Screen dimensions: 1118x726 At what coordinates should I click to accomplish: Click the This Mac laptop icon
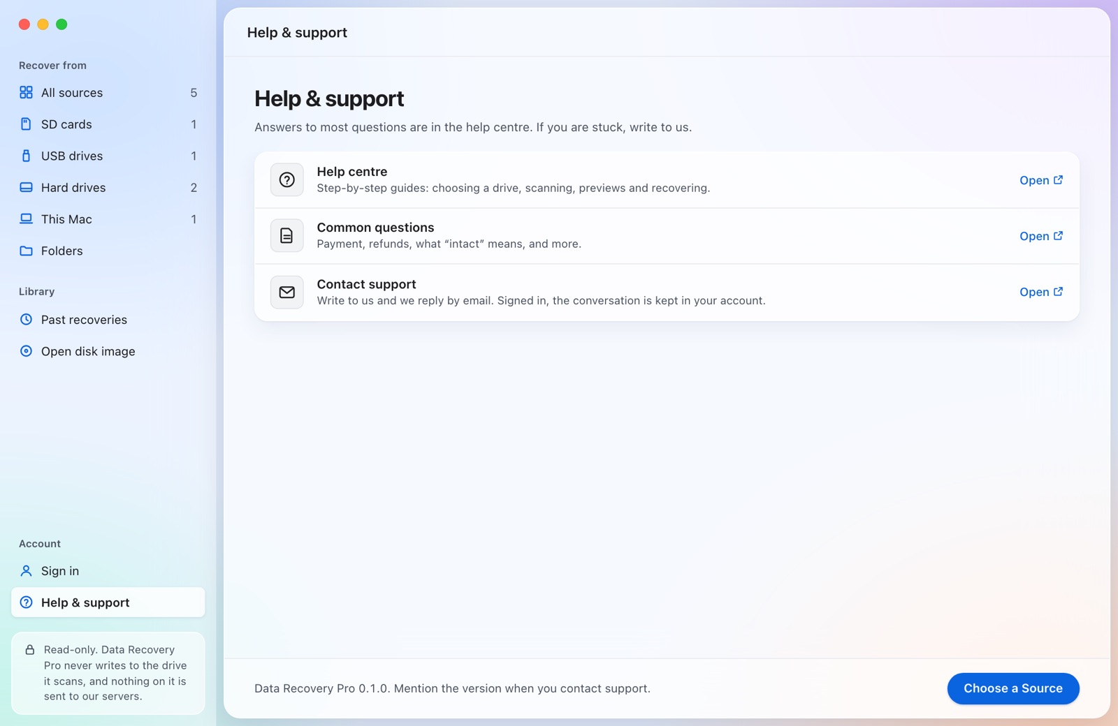click(x=26, y=218)
